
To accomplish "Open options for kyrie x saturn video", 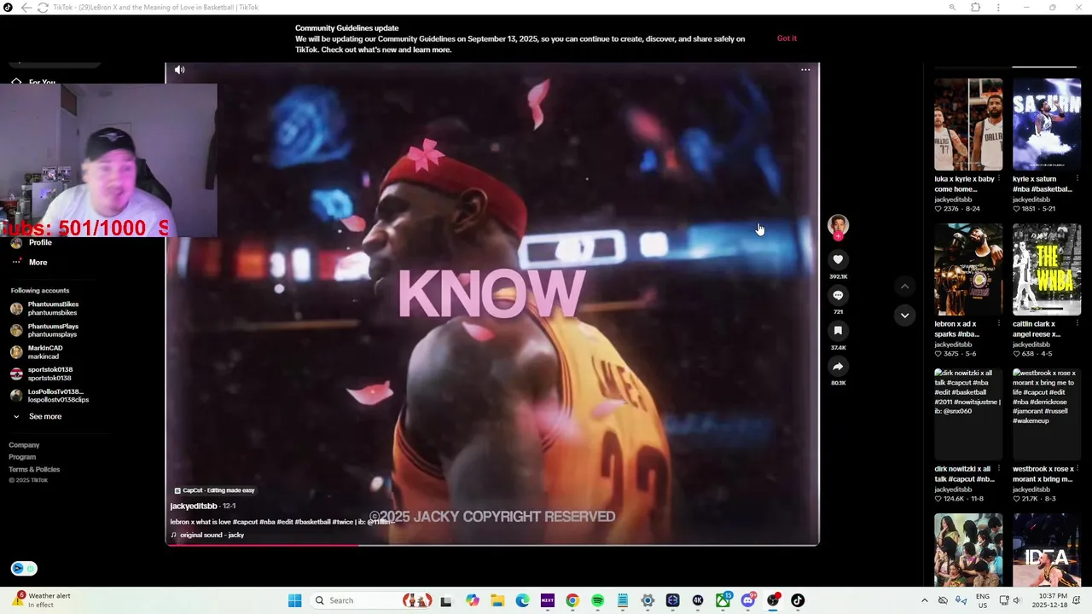I will click(1077, 179).
